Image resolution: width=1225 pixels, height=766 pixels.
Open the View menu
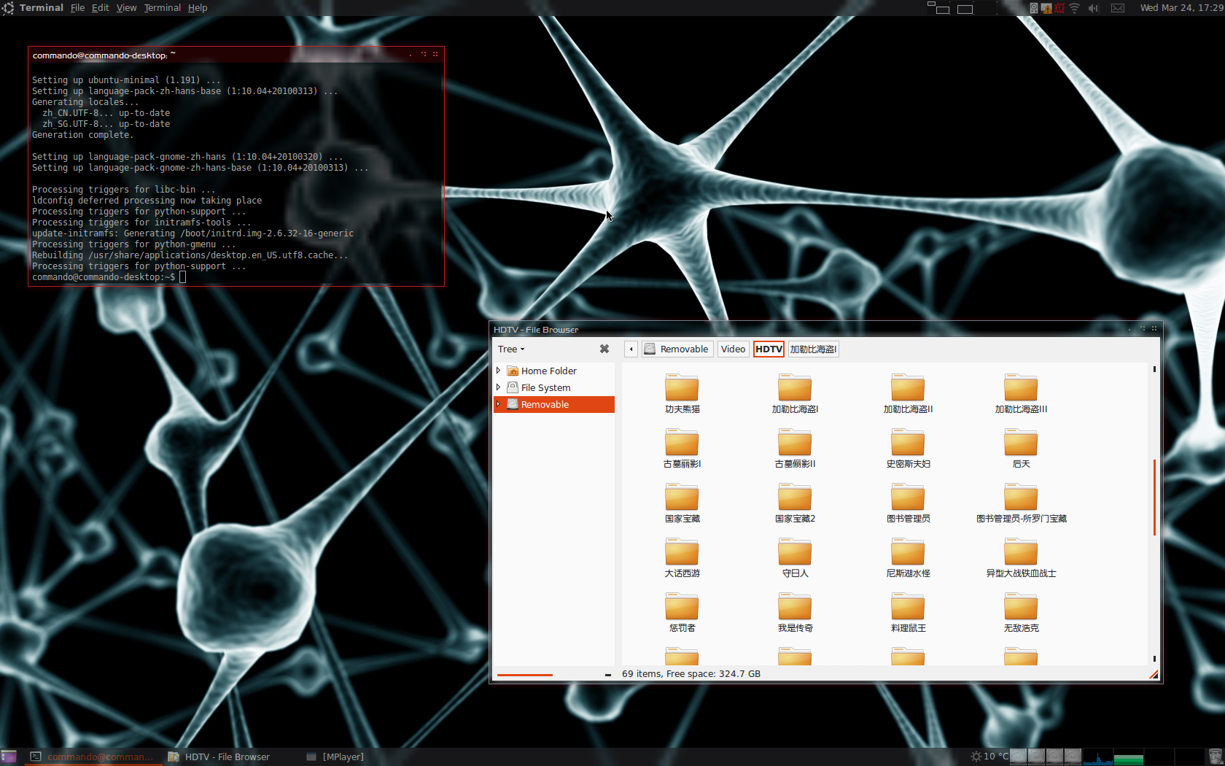tap(126, 8)
